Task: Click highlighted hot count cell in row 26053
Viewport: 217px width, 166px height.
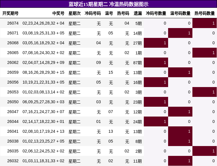Action: 205,92
